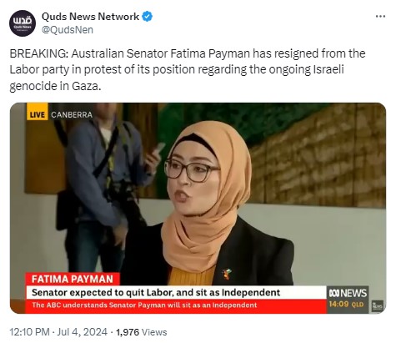Click the red ticker about sitting as Independent
The height and width of the screenshot is (343, 396).
click(x=144, y=305)
